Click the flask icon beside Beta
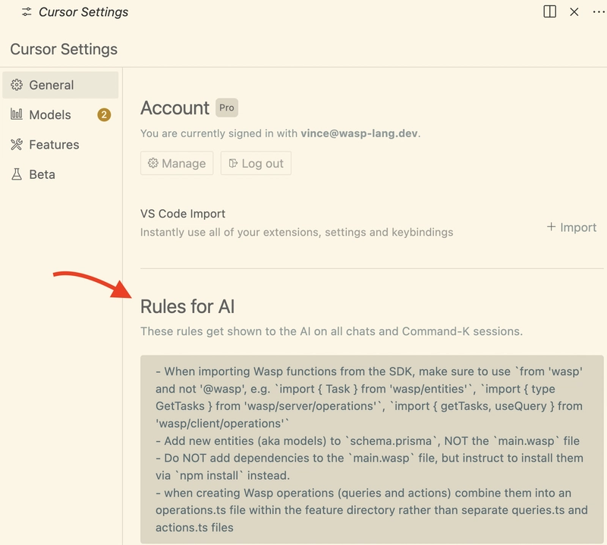 click(x=17, y=174)
